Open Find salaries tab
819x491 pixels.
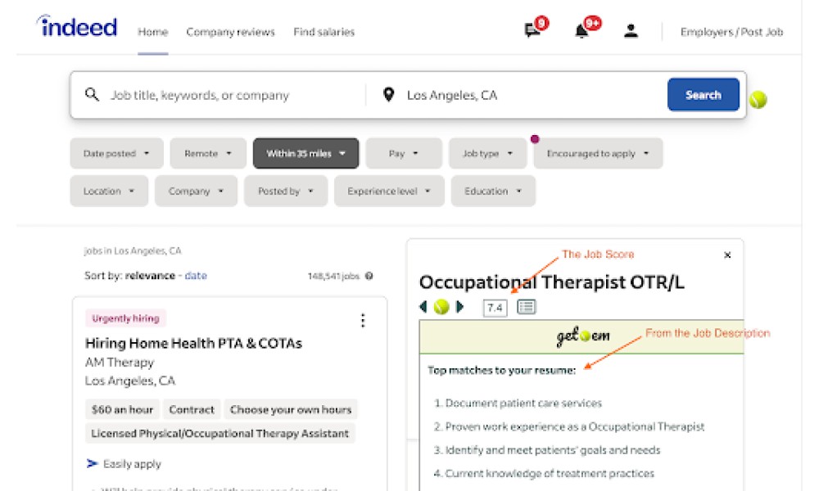point(324,32)
